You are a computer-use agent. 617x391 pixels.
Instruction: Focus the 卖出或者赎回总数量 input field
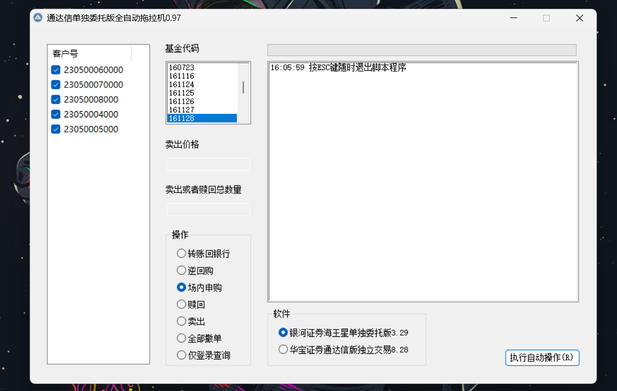[208, 209]
